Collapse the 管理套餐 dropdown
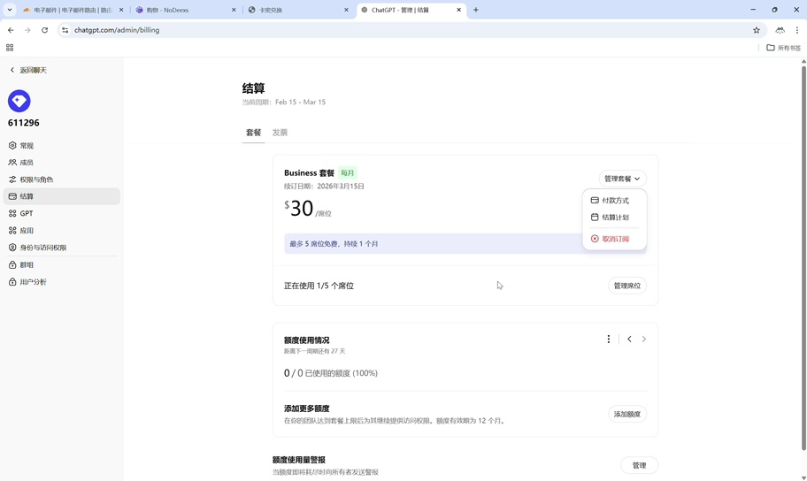Viewport: 807px width, 481px height. 622,179
